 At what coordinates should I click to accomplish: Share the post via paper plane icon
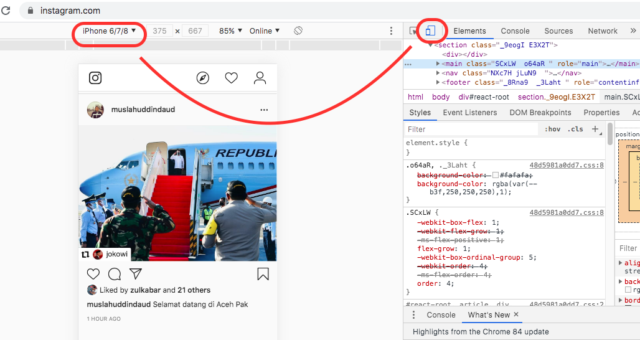136,274
